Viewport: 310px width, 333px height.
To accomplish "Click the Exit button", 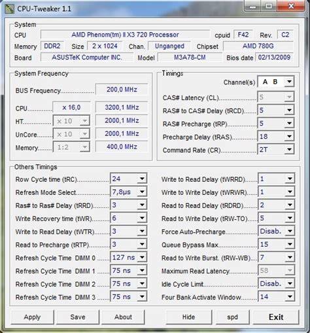I will coord(276,317).
